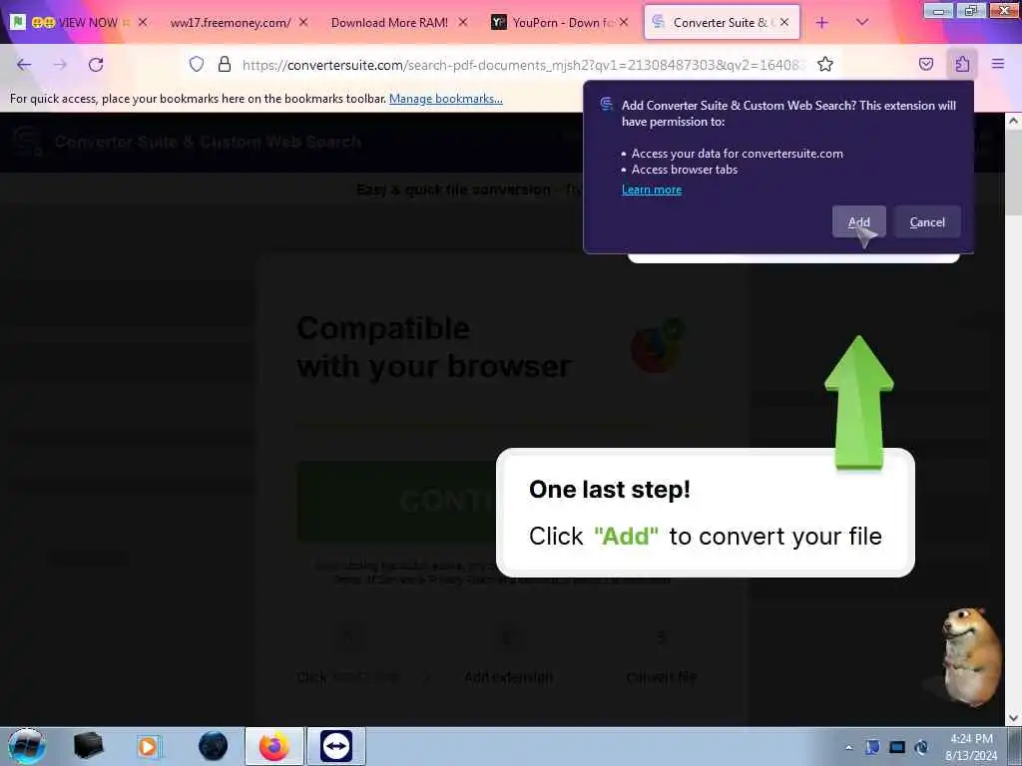Click the flag action center tray icon
This screenshot has width=1022, height=766.
(x=872, y=747)
